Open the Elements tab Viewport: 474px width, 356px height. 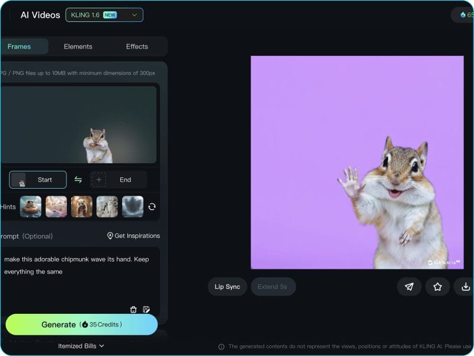(78, 46)
